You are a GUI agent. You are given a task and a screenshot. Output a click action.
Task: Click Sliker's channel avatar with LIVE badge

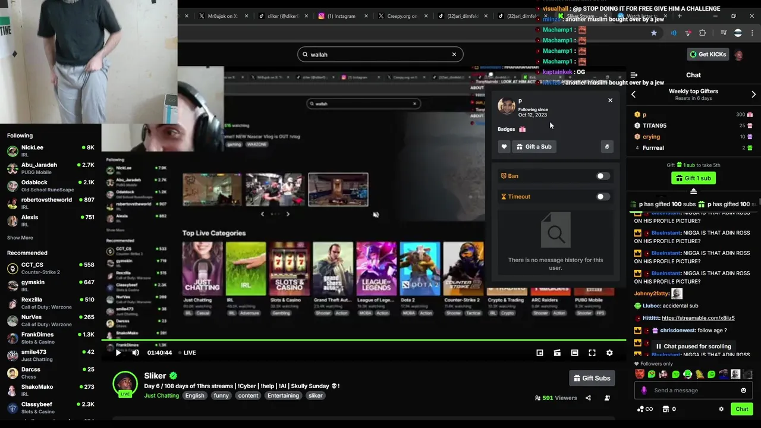125,385
